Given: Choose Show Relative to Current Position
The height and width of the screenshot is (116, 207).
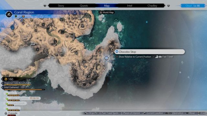Looking at the screenshot, I should tap(134, 57).
